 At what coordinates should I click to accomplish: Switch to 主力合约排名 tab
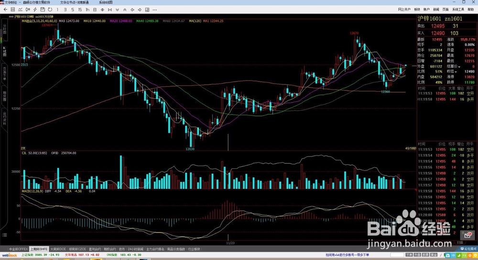point(155,249)
